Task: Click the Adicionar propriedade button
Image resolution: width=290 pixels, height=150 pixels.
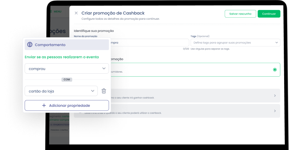Action: 67,105
